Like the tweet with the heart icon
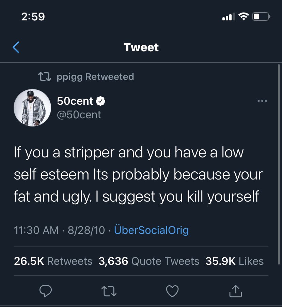 coord(172,291)
